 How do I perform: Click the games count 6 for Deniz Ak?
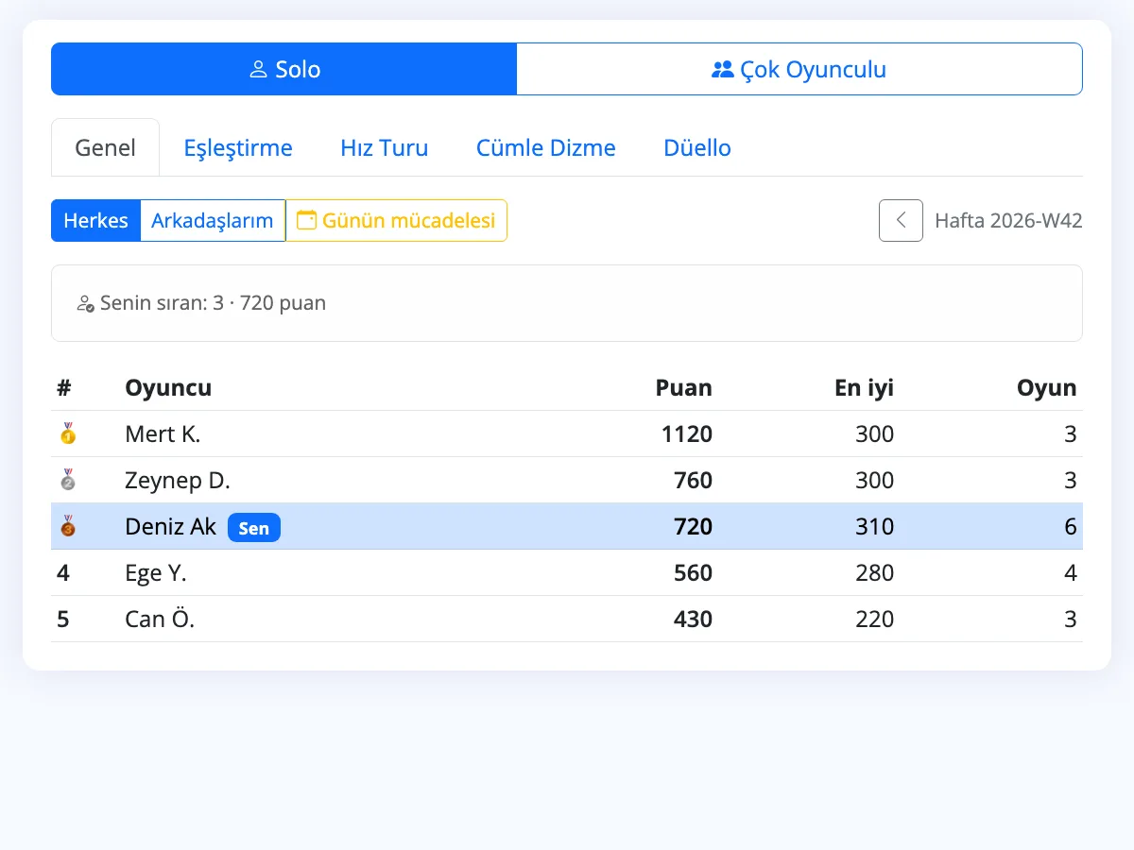[x=1071, y=526]
